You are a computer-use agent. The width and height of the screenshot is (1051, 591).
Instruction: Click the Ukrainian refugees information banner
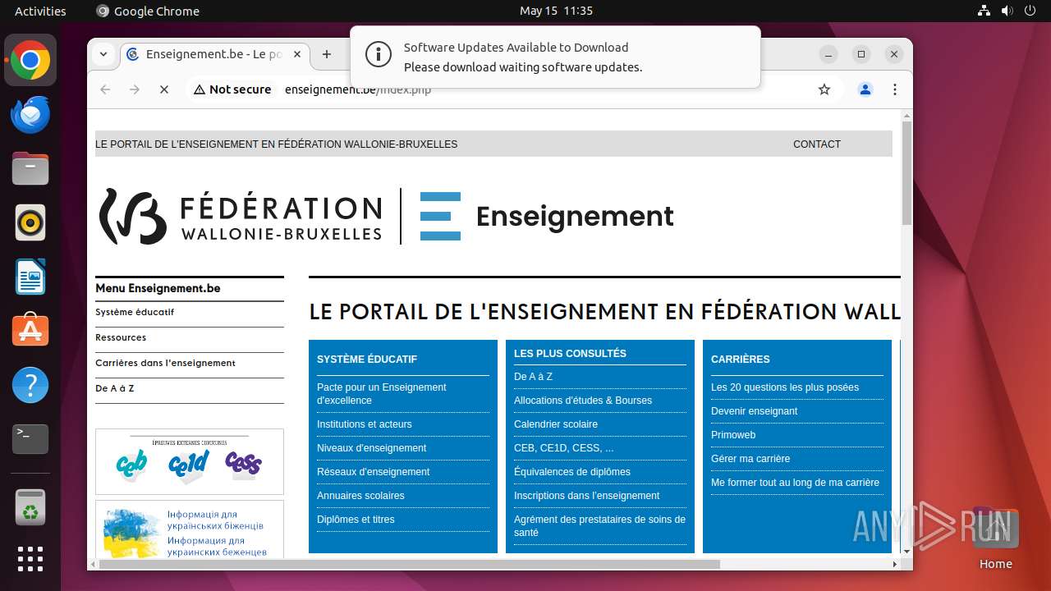click(x=190, y=529)
